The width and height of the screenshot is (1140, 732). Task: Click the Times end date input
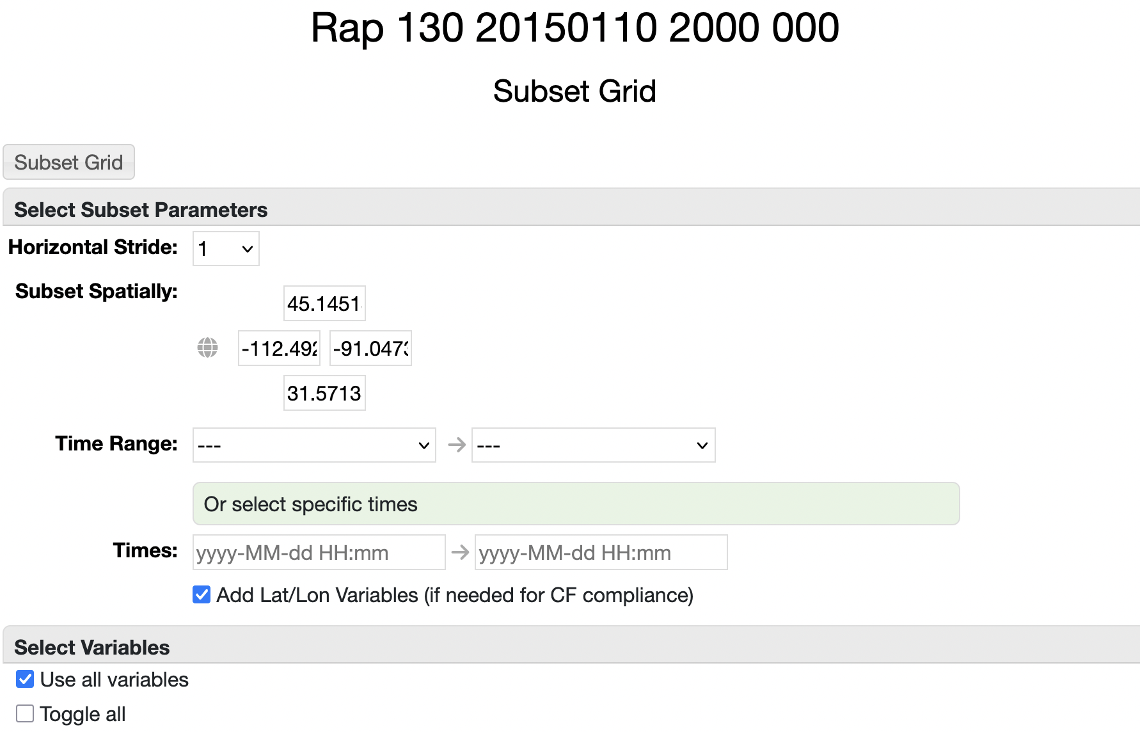(x=601, y=553)
